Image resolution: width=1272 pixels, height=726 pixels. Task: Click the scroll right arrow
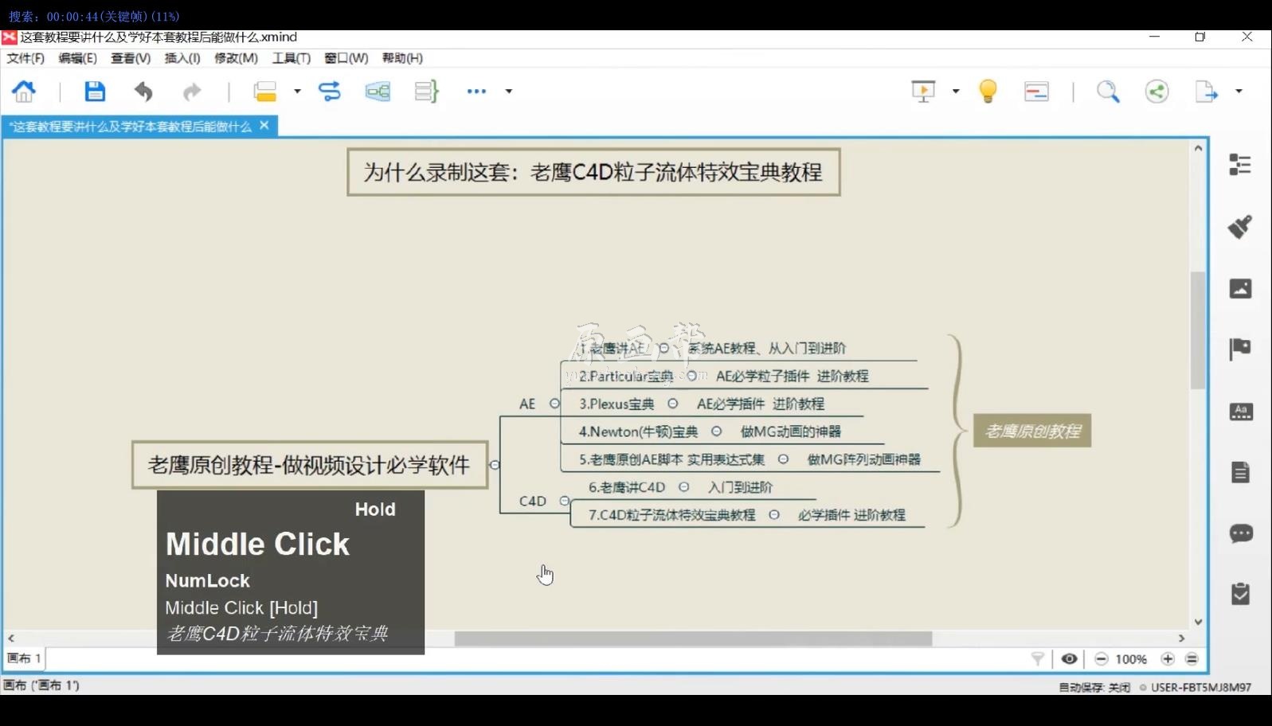(1181, 638)
